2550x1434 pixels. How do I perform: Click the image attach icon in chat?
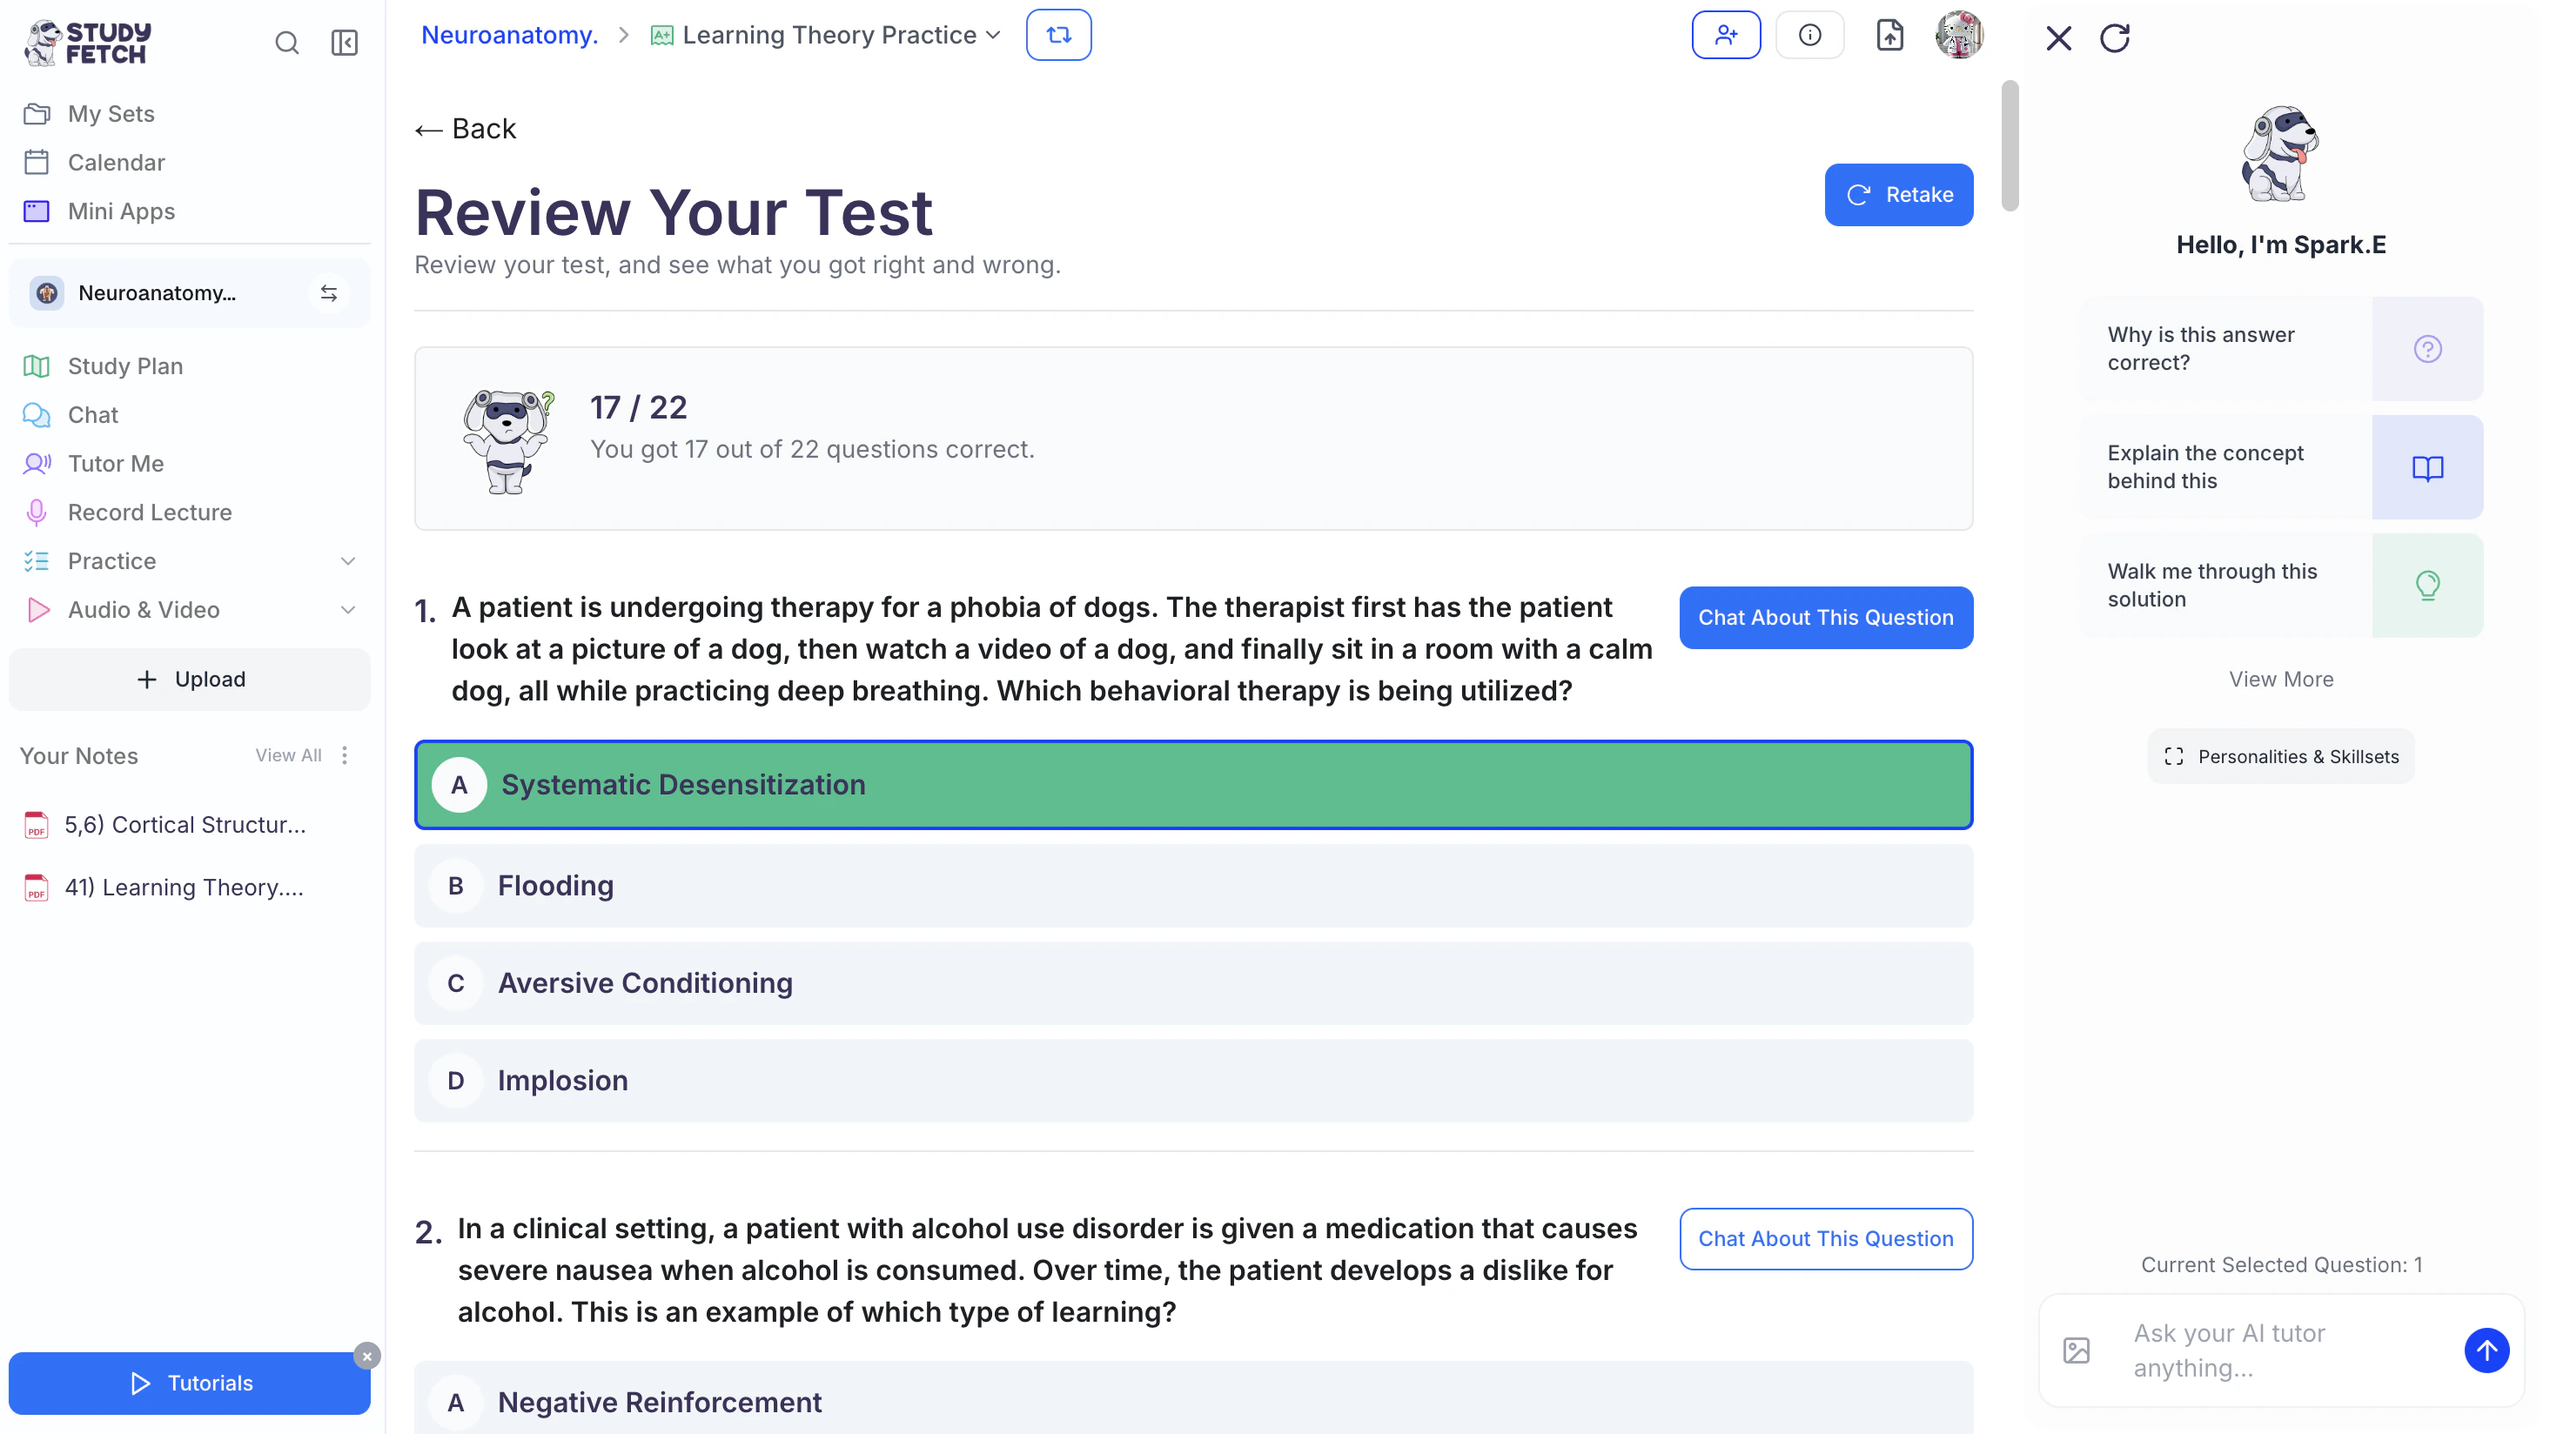[2076, 1350]
